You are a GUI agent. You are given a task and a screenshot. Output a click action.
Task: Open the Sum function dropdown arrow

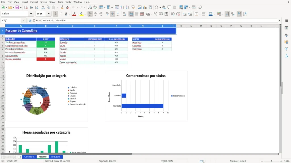point(37,20)
